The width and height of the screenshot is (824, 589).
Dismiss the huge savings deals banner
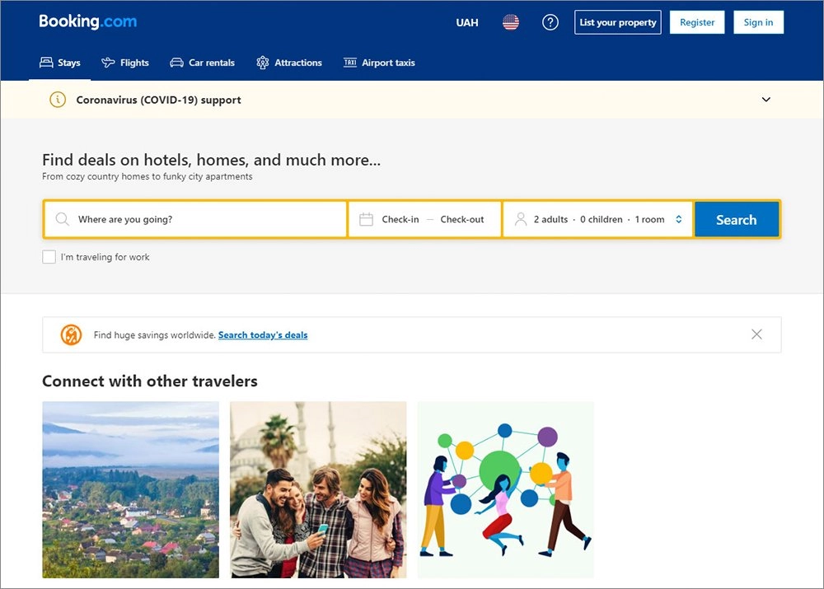point(756,334)
